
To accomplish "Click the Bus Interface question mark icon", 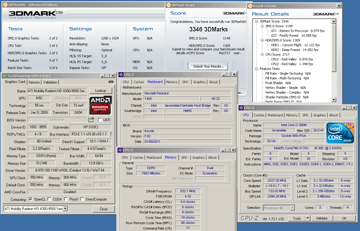I will (111, 134).
